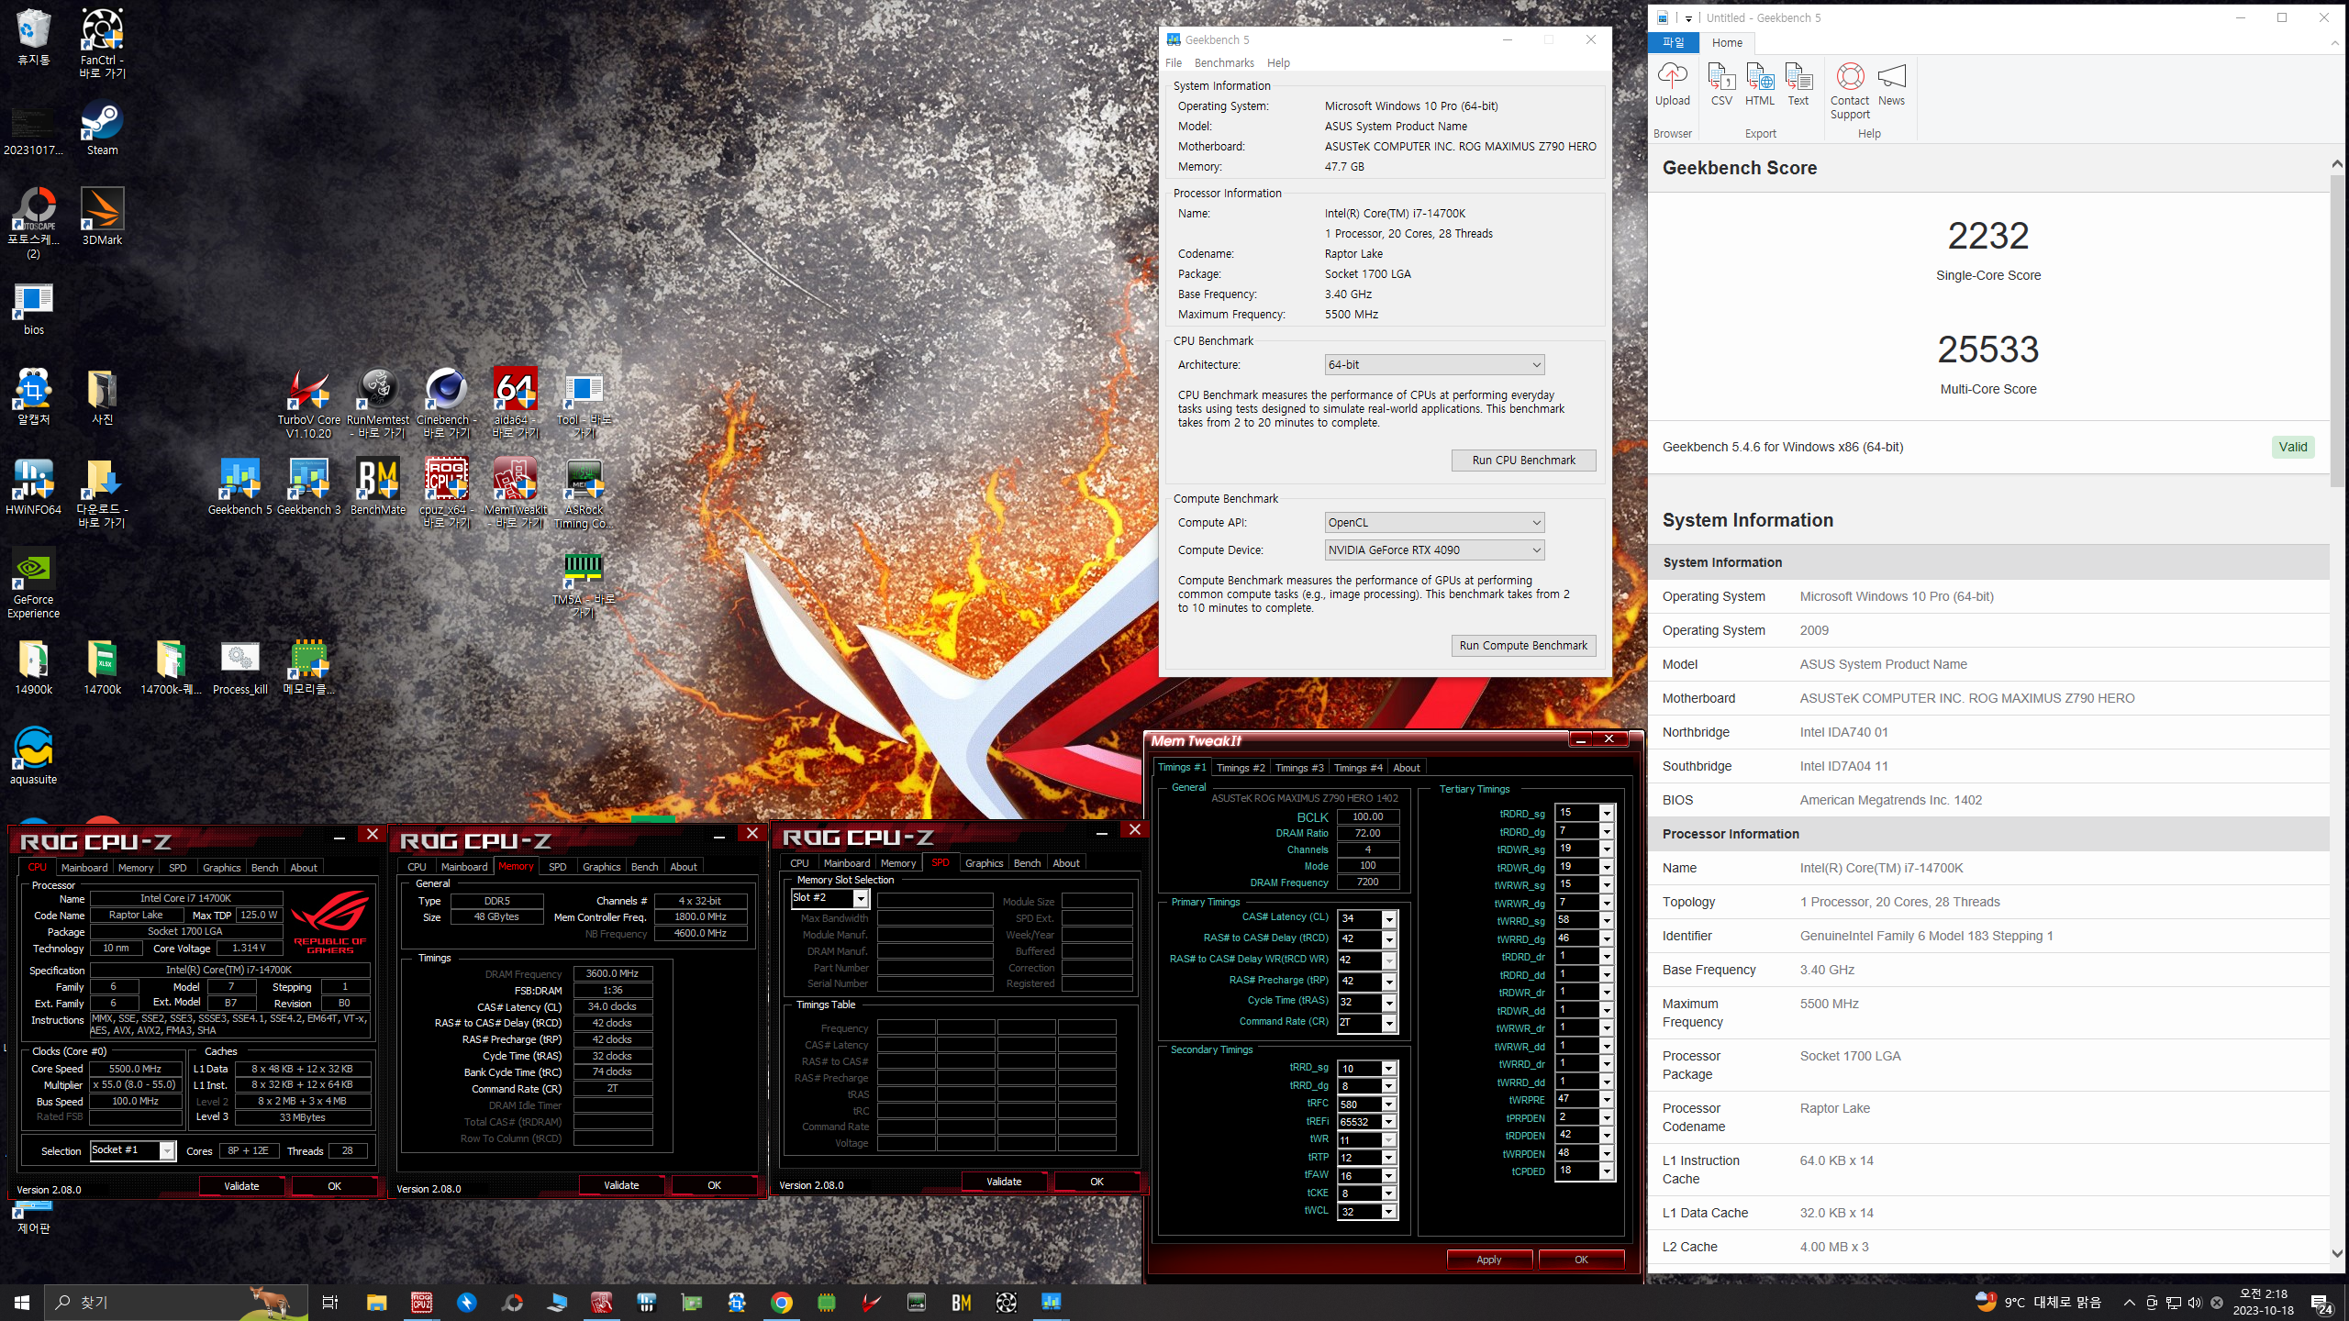
Task: Open the notification center icon
Action: pyautogui.click(x=2321, y=1303)
